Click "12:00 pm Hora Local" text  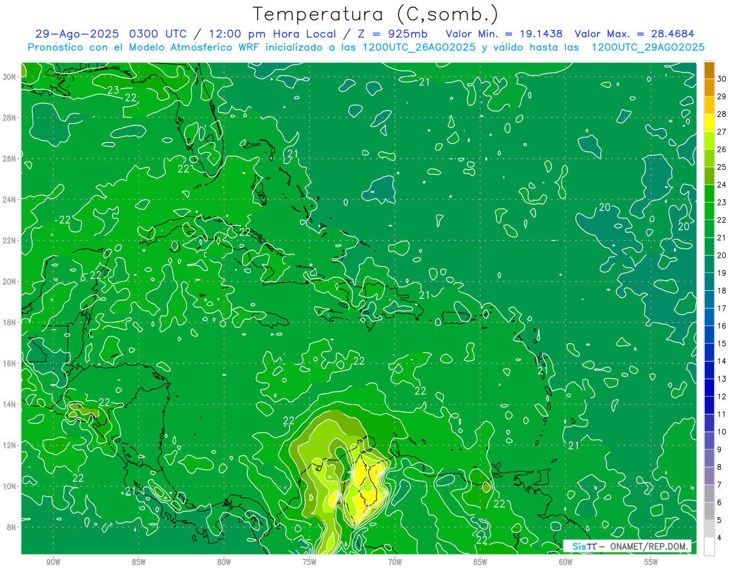click(274, 34)
